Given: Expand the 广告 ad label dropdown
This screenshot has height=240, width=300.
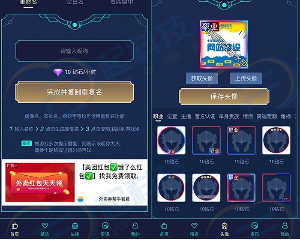Looking at the screenshot, I should pos(12,165).
